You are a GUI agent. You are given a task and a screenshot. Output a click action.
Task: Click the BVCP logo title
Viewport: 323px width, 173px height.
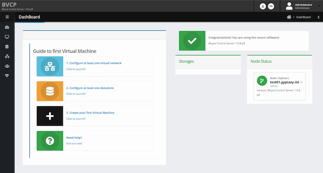tap(9, 4)
